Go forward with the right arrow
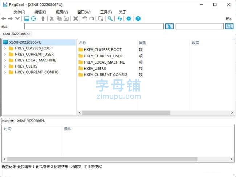 [x=11, y=18]
